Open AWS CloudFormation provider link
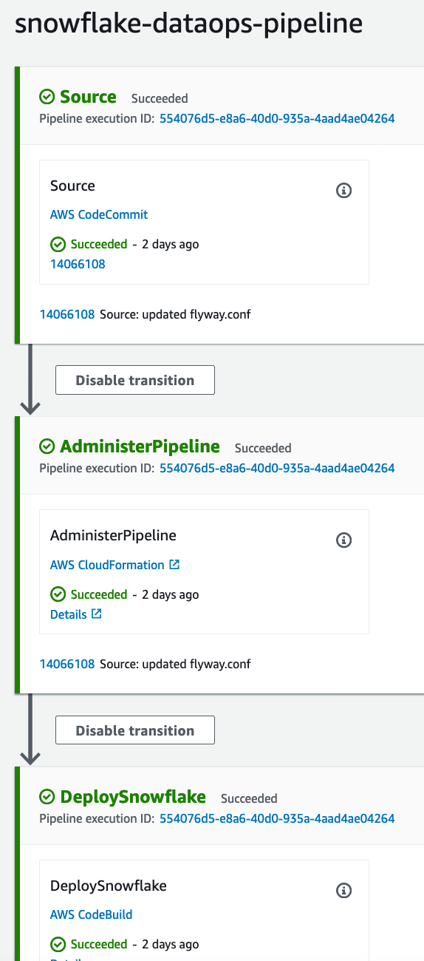This screenshot has height=961, width=424. (107, 565)
